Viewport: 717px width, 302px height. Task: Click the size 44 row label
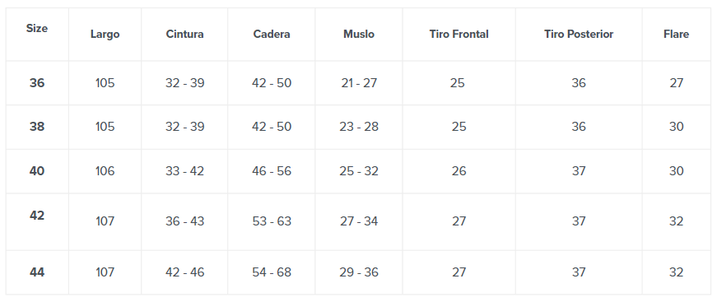click(37, 272)
